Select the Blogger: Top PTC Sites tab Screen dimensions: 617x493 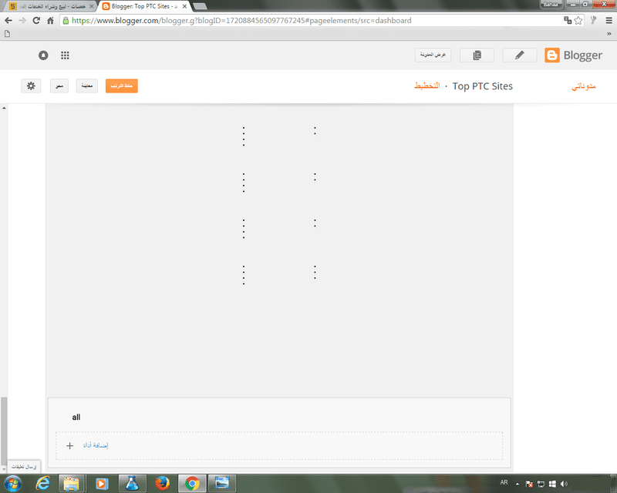(x=143, y=6)
